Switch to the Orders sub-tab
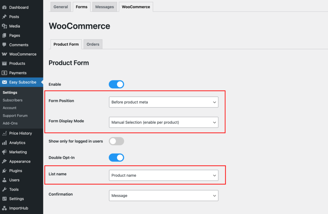 click(93, 44)
